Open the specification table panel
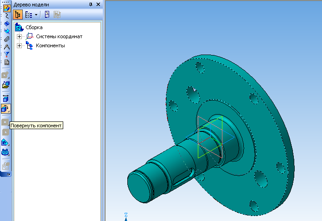Screen dimensions: 322x221 pos(7,62)
